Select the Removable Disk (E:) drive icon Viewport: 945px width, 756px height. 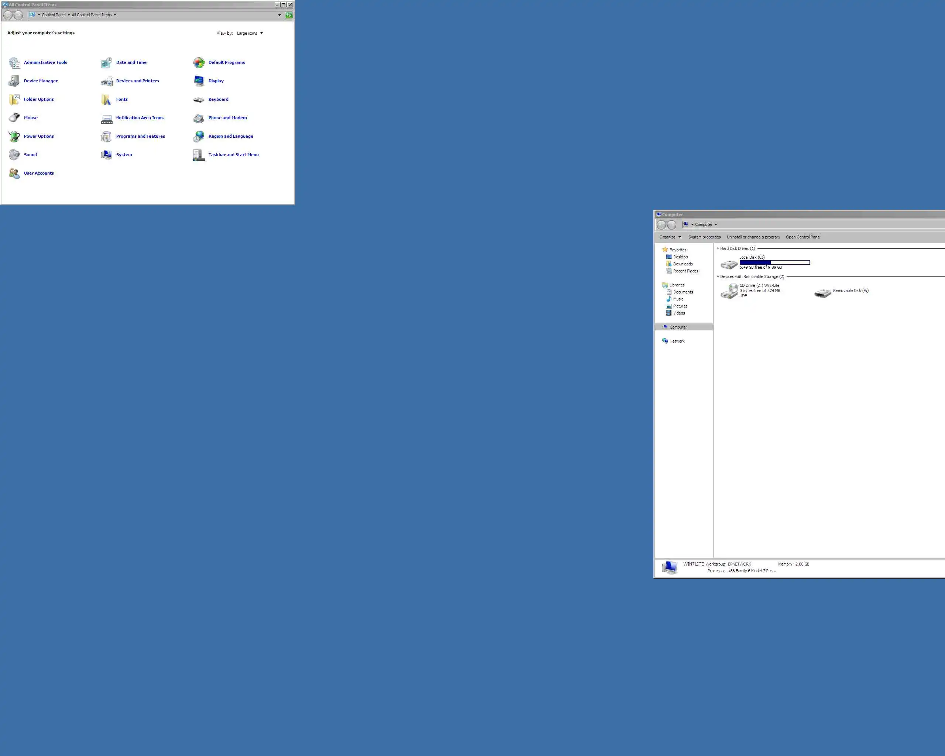[x=822, y=293]
